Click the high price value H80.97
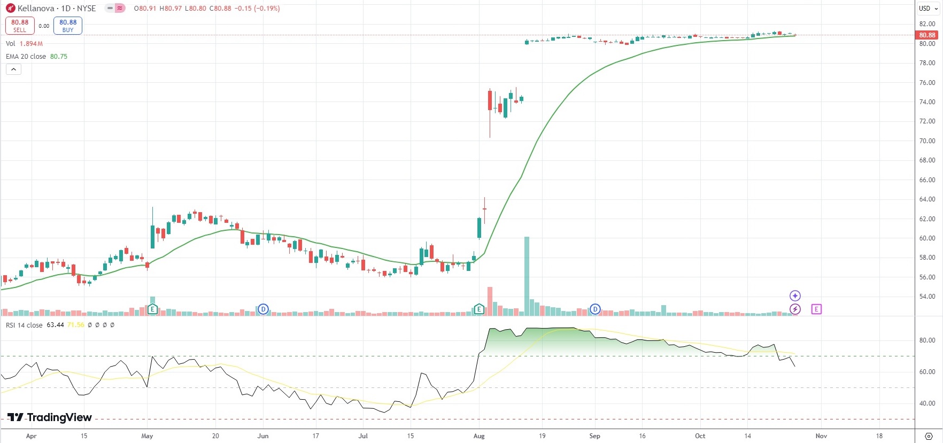 pyautogui.click(x=171, y=9)
